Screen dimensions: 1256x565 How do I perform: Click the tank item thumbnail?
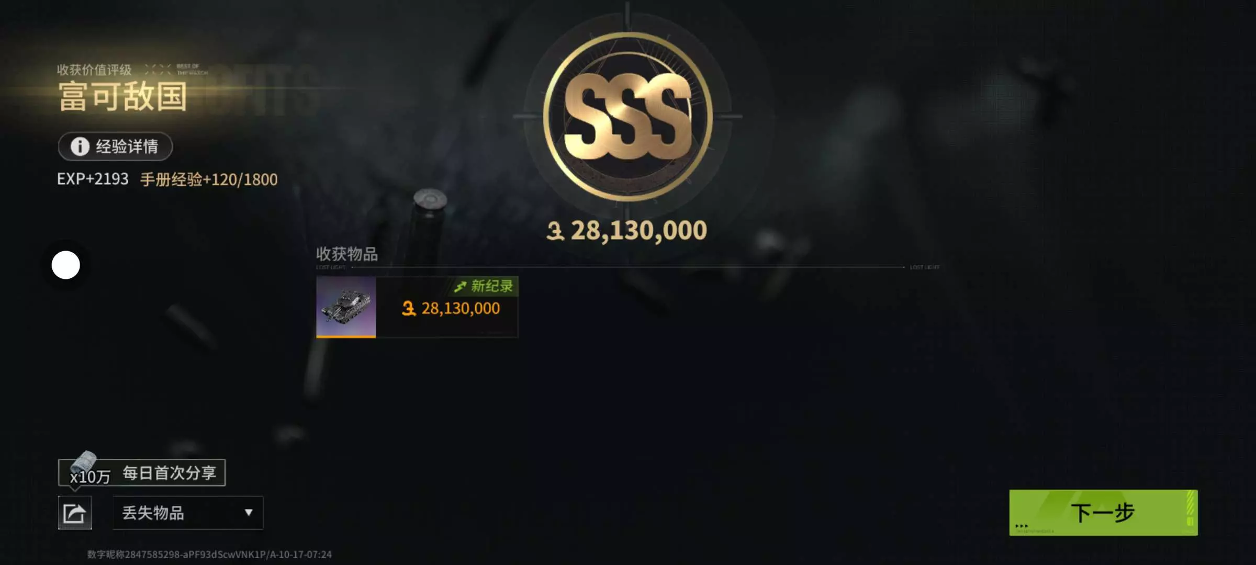coord(346,307)
